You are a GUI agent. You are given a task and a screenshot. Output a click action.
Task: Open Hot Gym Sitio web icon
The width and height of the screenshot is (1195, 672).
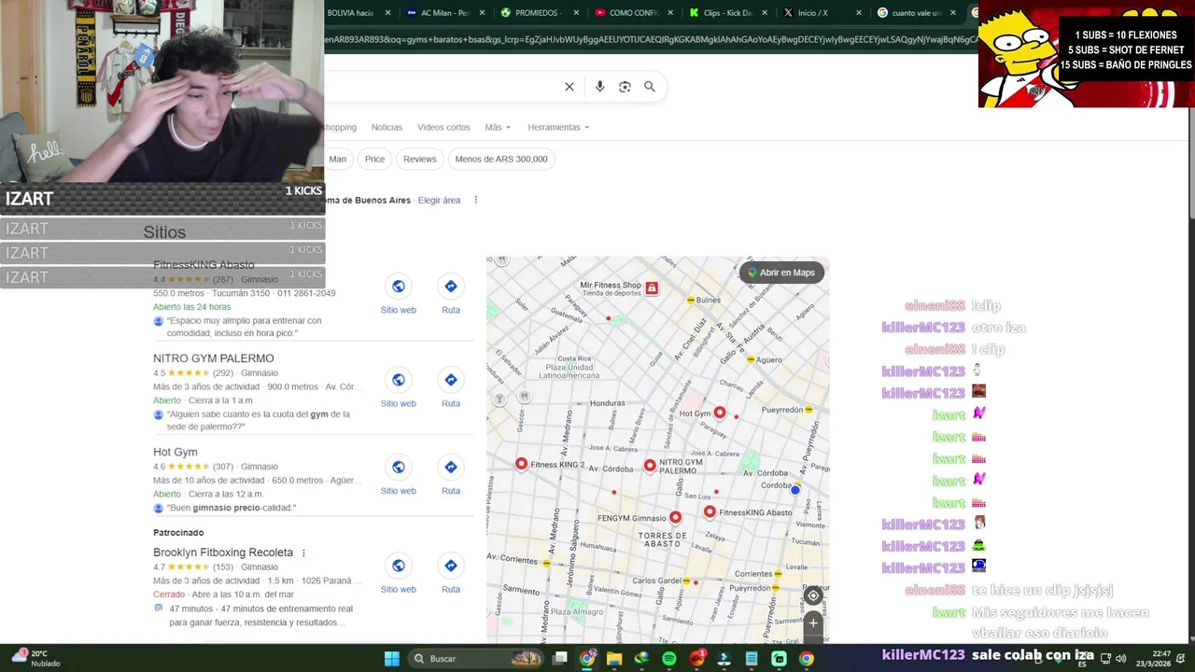coord(399,467)
